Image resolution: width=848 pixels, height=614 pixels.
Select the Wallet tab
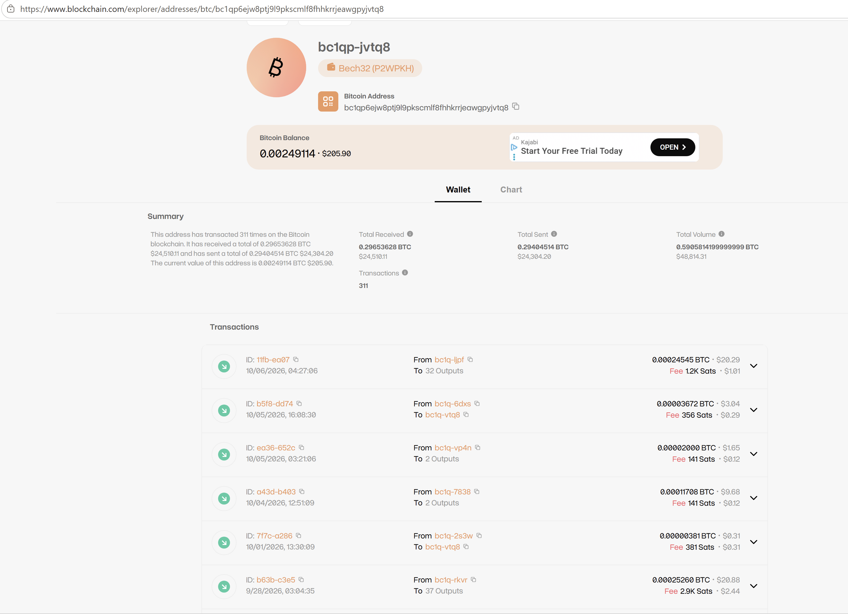point(458,190)
